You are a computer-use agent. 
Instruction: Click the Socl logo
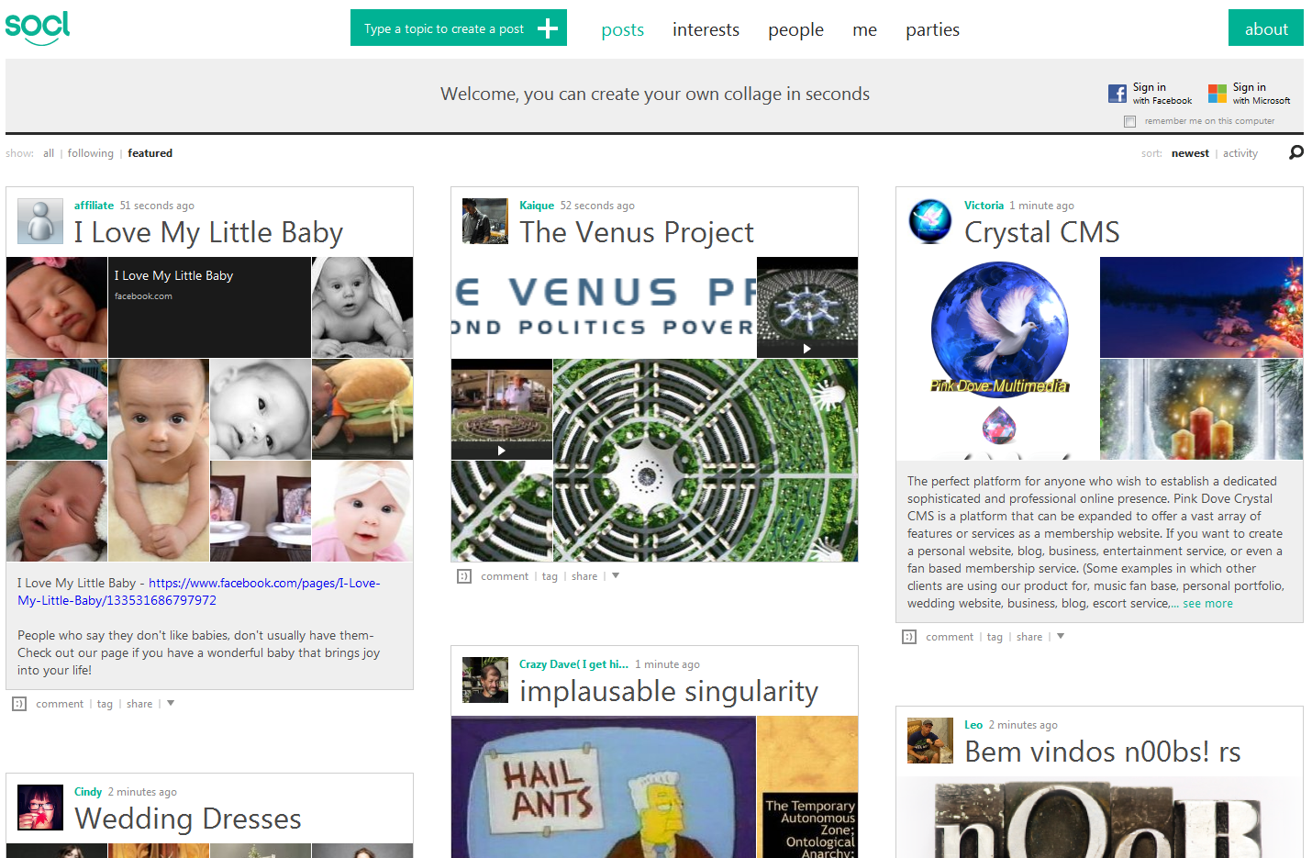(38, 28)
